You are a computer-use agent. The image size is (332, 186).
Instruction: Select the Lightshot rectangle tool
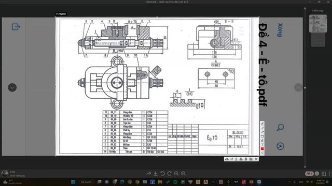point(262,136)
